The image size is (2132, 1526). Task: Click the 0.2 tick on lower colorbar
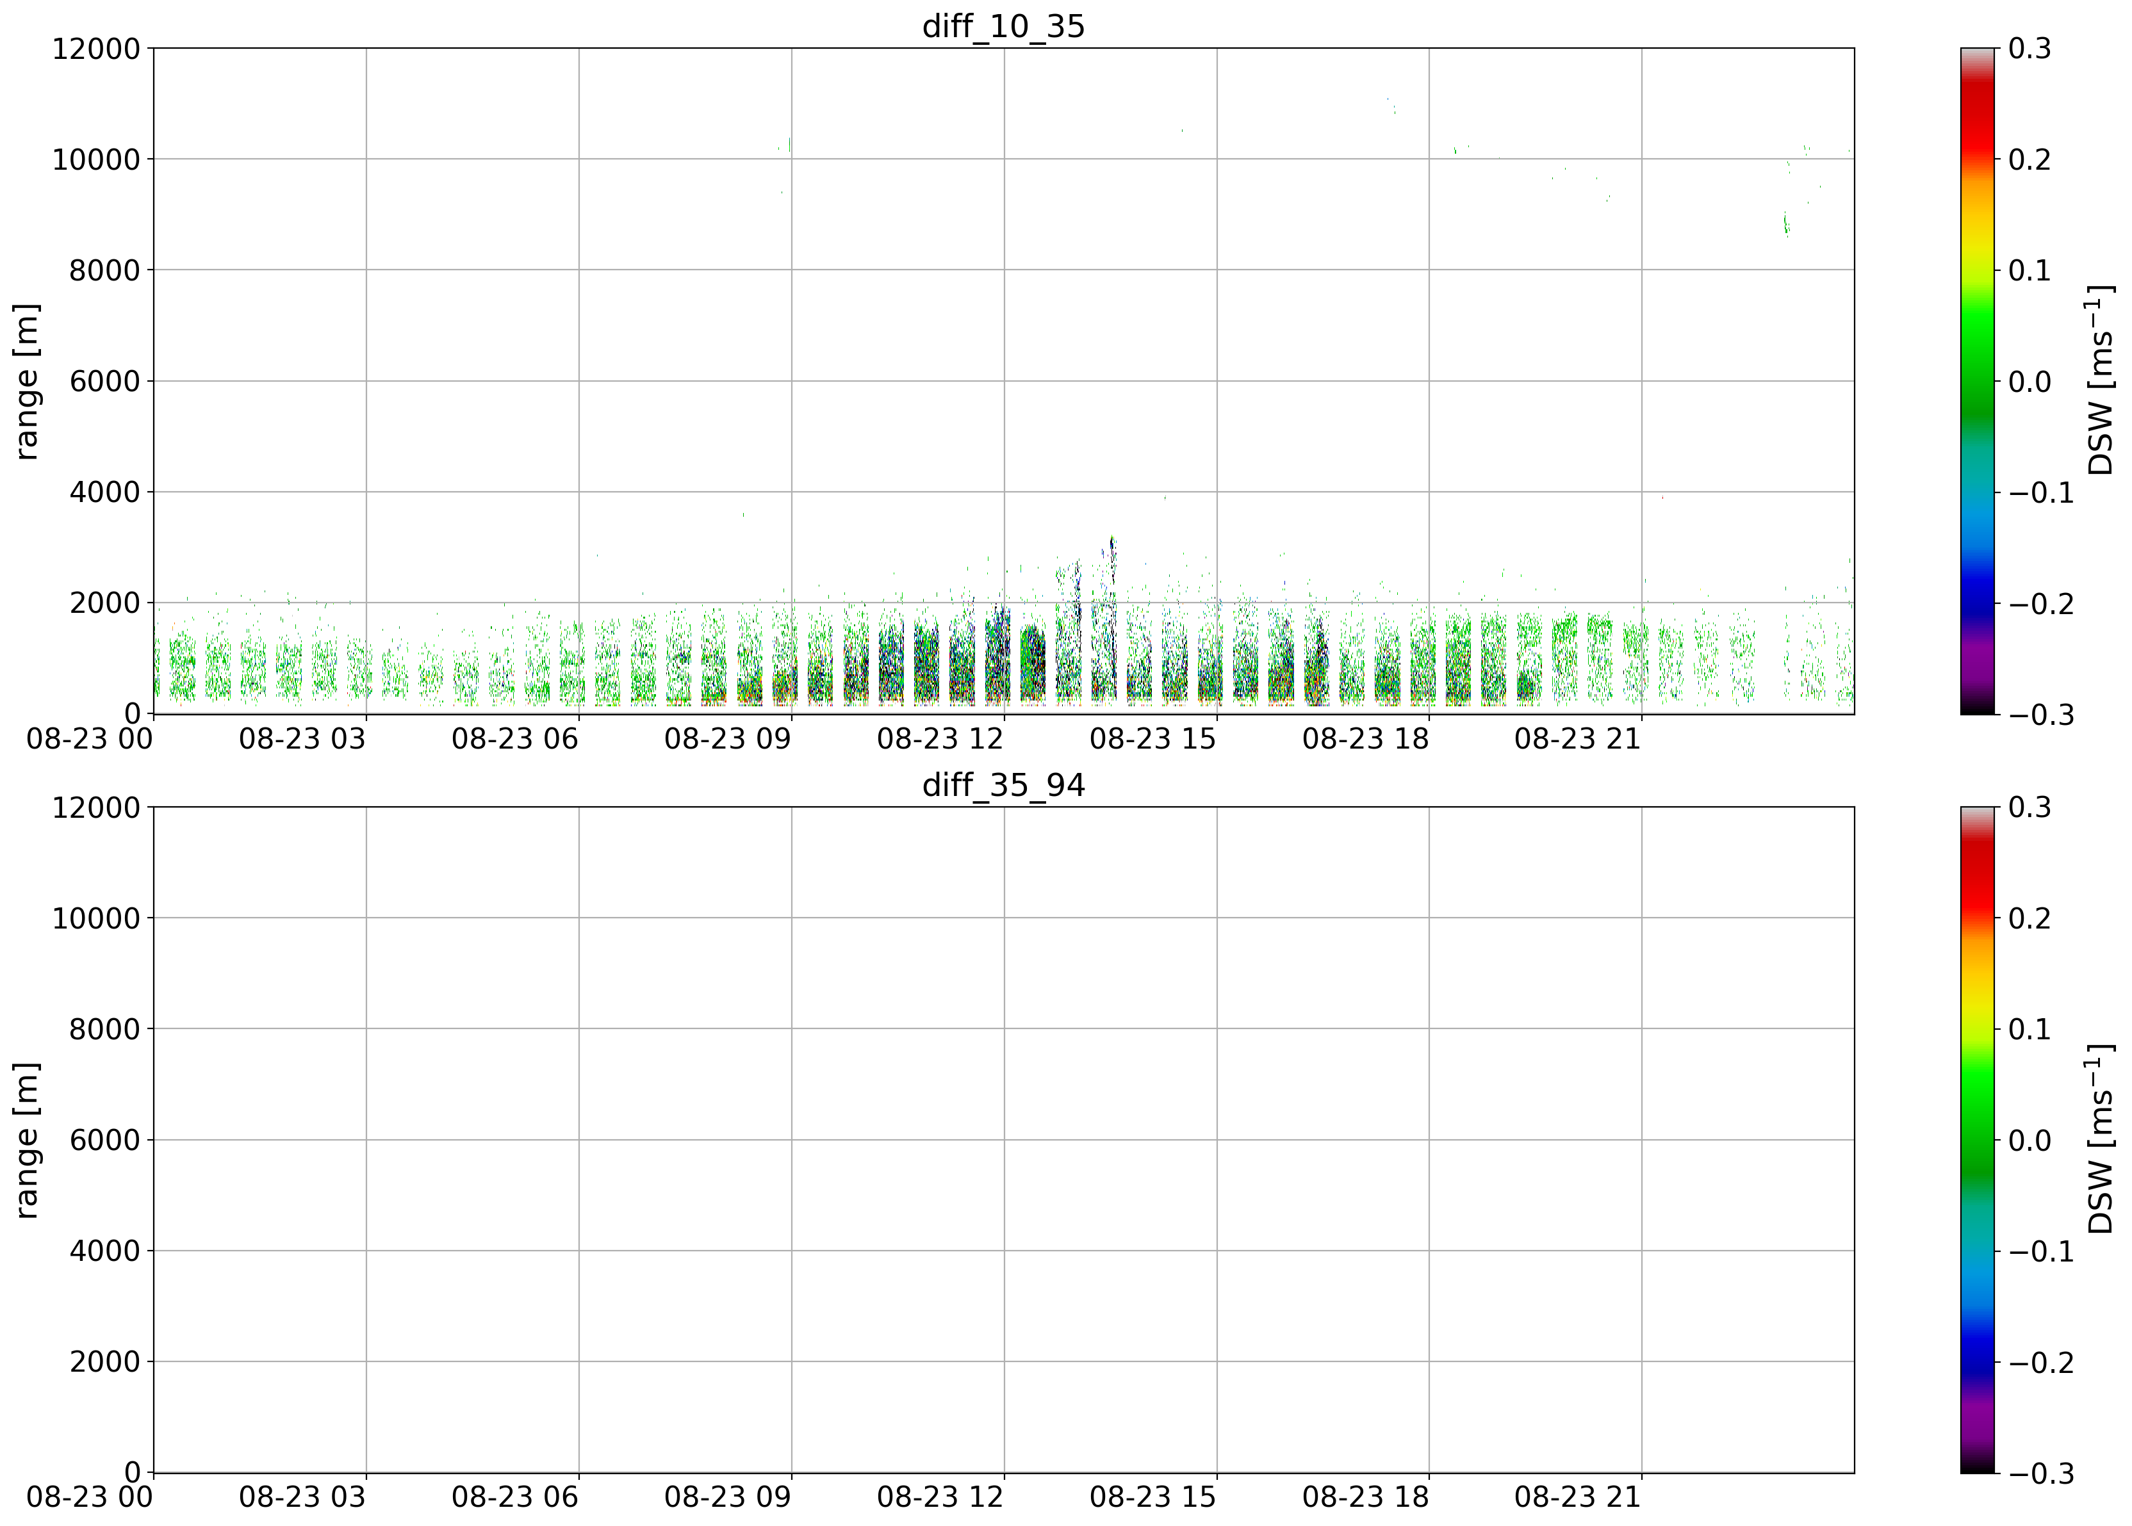click(2029, 918)
